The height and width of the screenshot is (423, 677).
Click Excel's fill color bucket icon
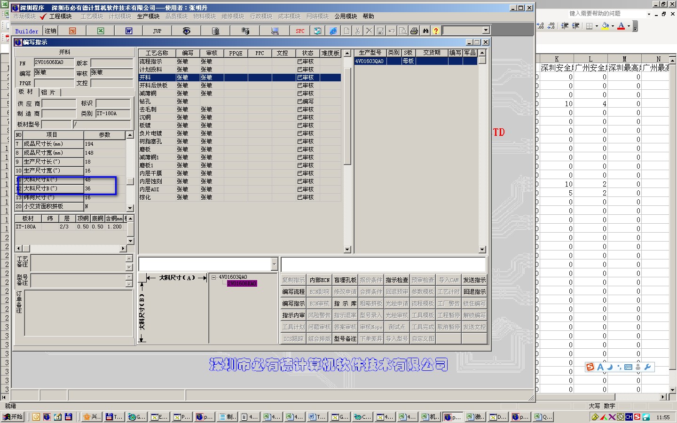click(606, 26)
